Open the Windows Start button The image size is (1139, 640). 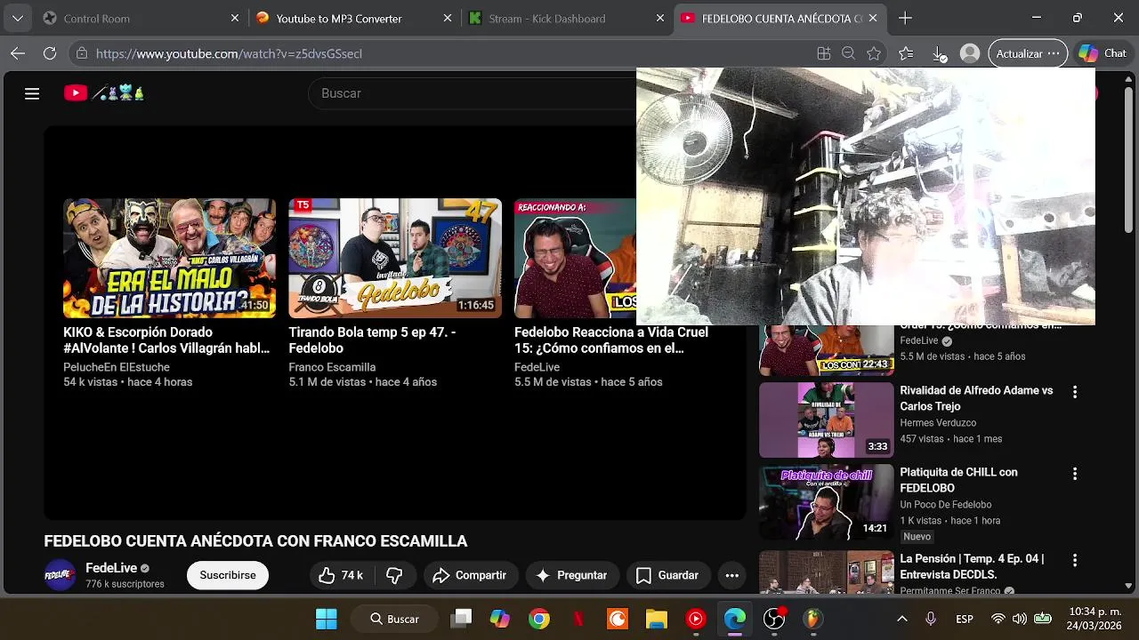(x=327, y=619)
